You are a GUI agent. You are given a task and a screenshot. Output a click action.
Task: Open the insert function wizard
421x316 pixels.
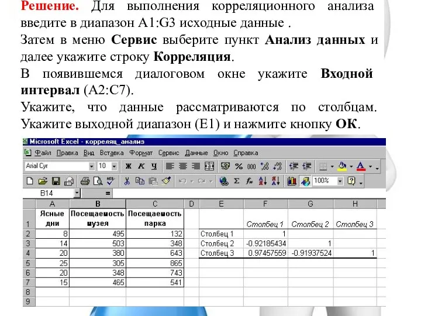point(250,181)
